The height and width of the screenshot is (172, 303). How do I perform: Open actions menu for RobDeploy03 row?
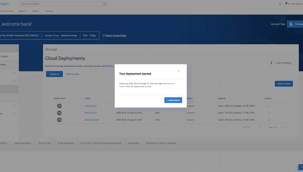coord(269,113)
